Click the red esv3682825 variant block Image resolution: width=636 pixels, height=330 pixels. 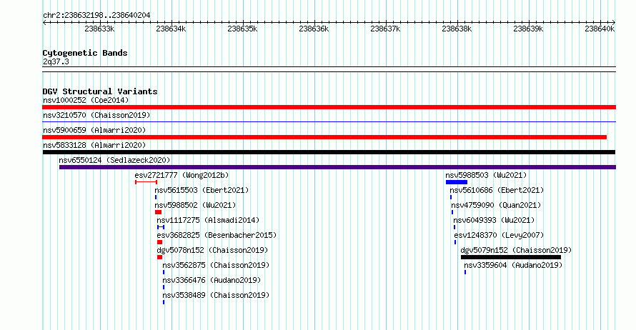tap(159, 242)
